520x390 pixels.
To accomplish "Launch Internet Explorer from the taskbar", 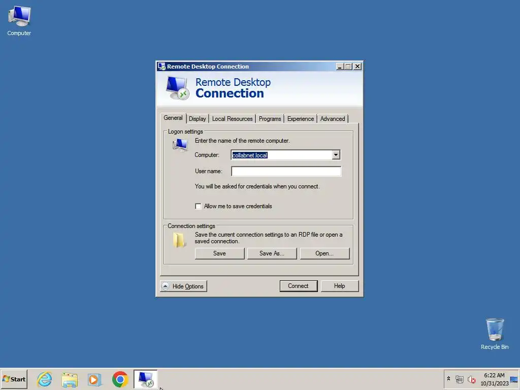I will tap(45, 379).
